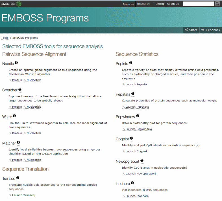Click Launch Isochore link

[137, 196]
